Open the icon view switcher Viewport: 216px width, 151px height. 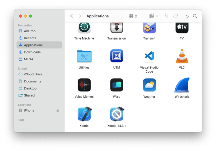click(x=133, y=16)
